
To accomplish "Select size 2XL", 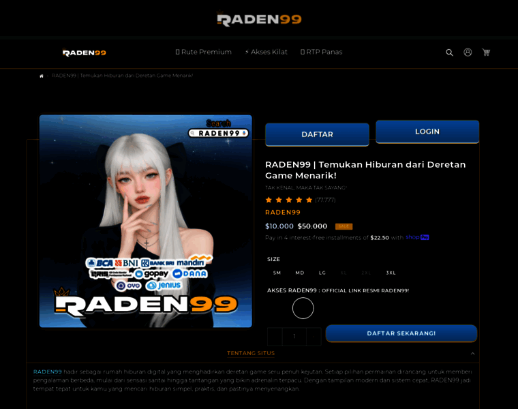I will (x=366, y=273).
